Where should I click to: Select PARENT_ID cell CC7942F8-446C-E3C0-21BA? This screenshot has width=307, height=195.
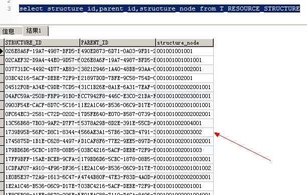(118, 96)
